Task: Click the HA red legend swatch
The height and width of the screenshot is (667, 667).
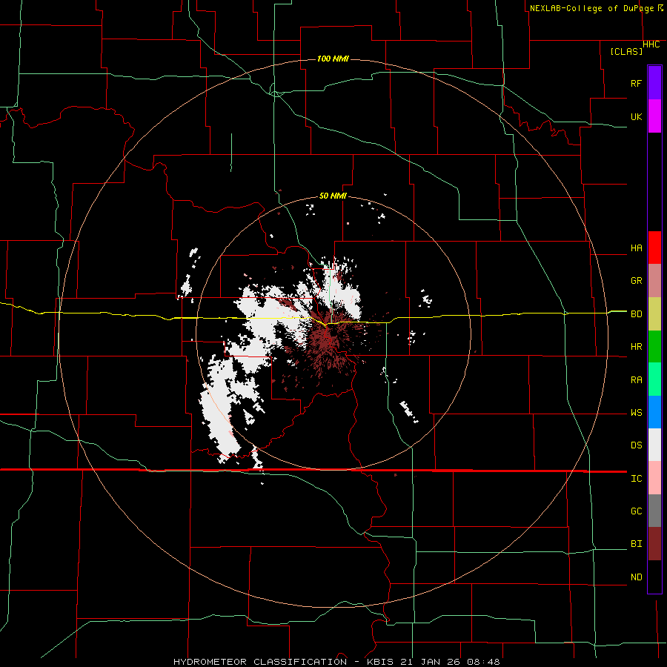Action: pos(654,248)
